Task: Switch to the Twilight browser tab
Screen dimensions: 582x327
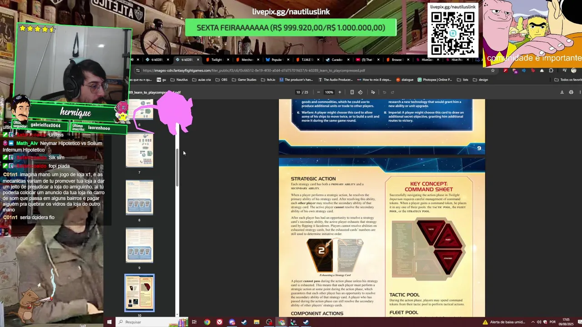Action: 216,59
